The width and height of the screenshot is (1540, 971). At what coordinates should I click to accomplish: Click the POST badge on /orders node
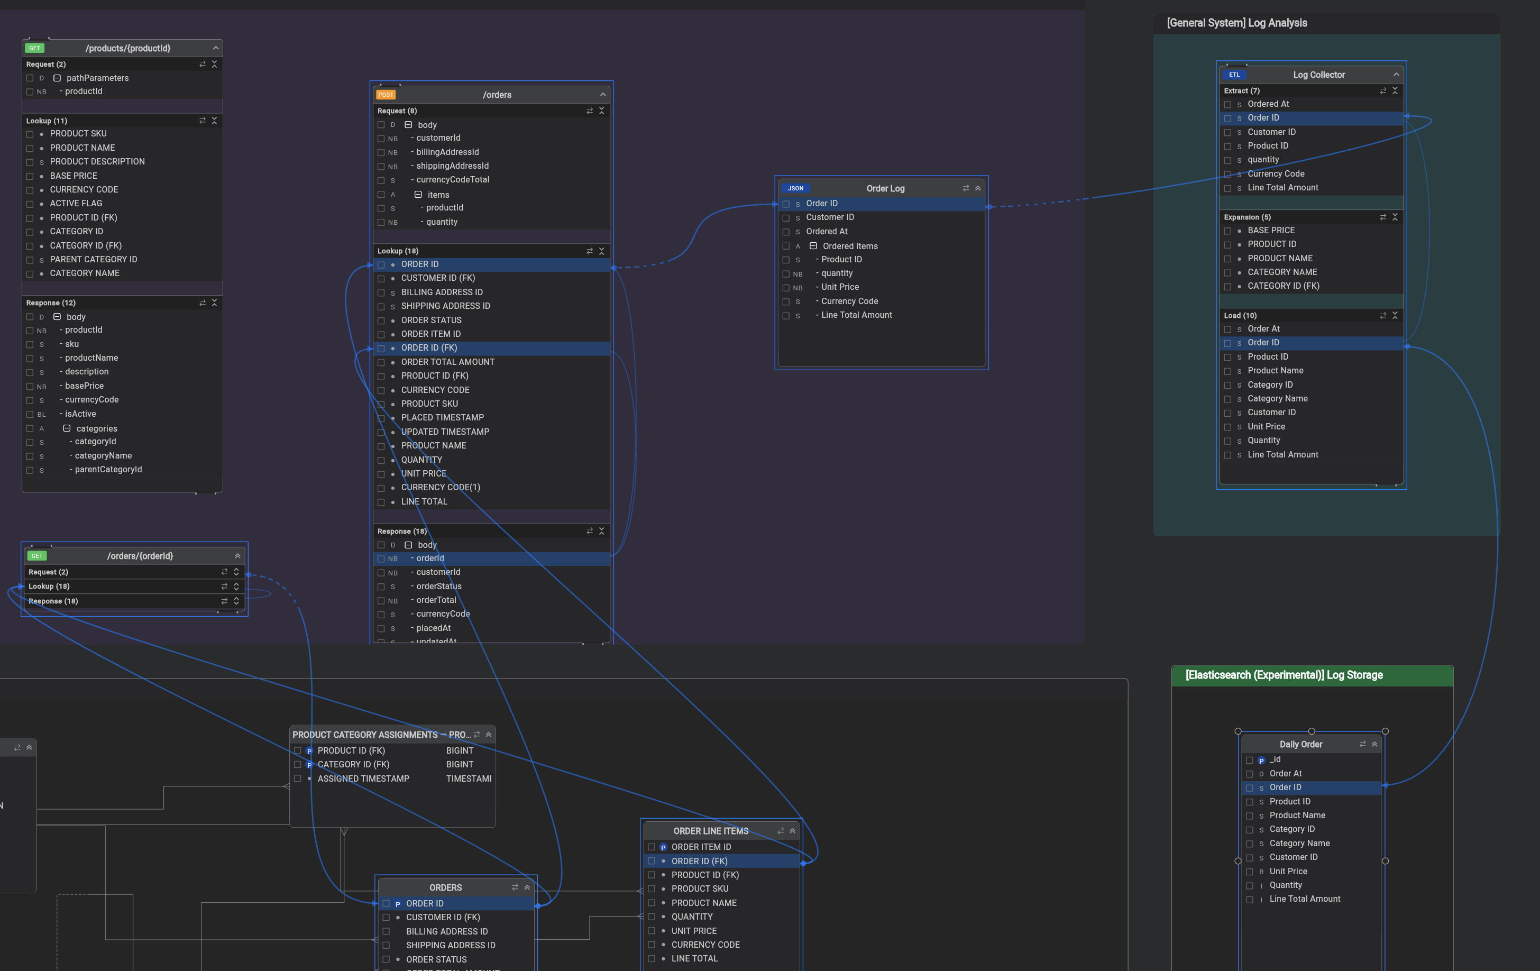point(386,95)
